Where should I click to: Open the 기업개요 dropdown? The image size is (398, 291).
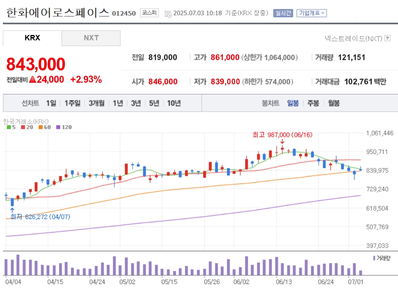tap(311, 13)
